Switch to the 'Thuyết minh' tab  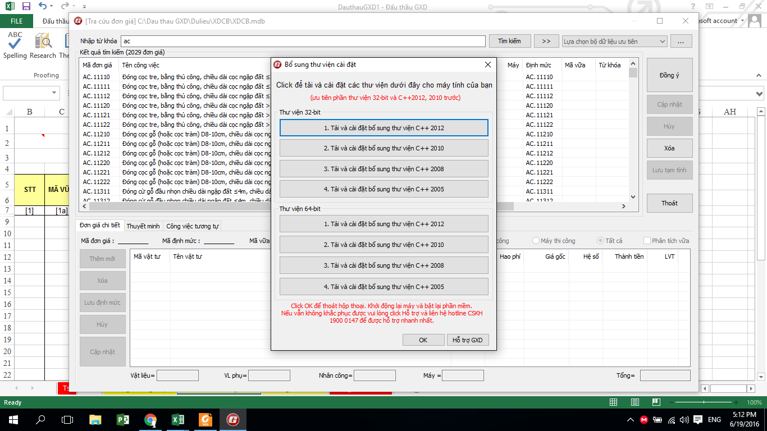coord(143,226)
